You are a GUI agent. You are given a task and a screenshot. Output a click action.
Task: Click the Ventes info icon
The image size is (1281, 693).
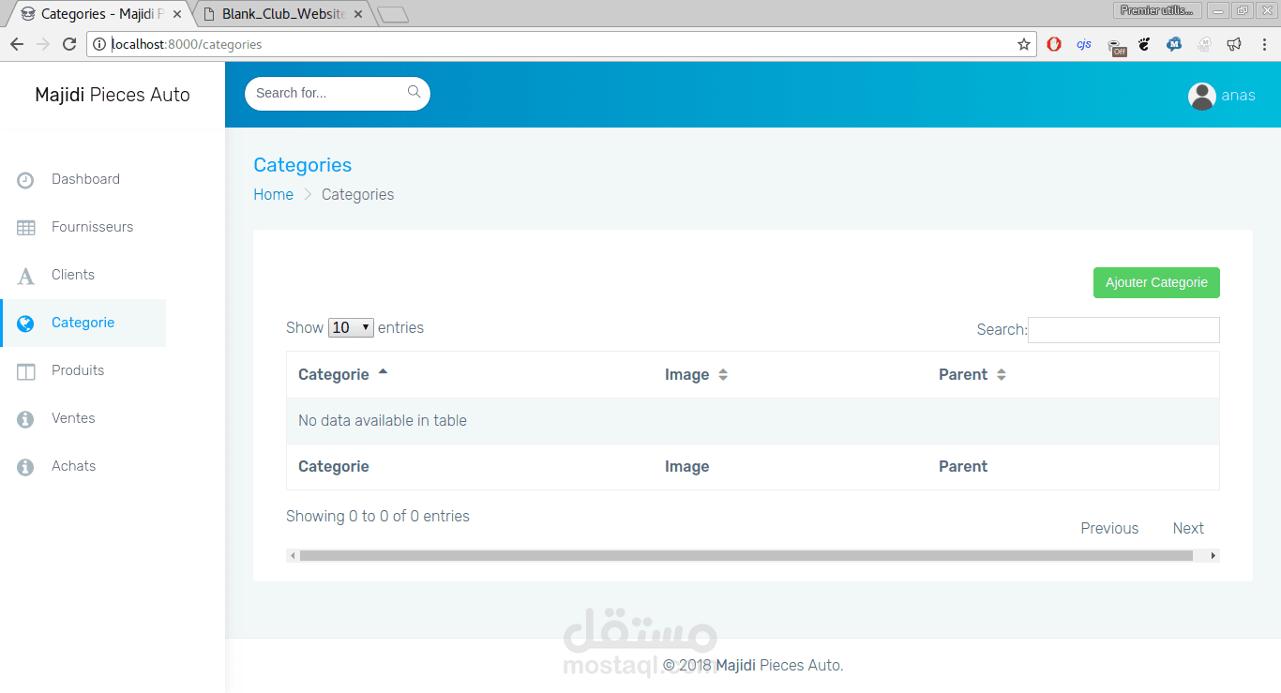tap(25, 419)
